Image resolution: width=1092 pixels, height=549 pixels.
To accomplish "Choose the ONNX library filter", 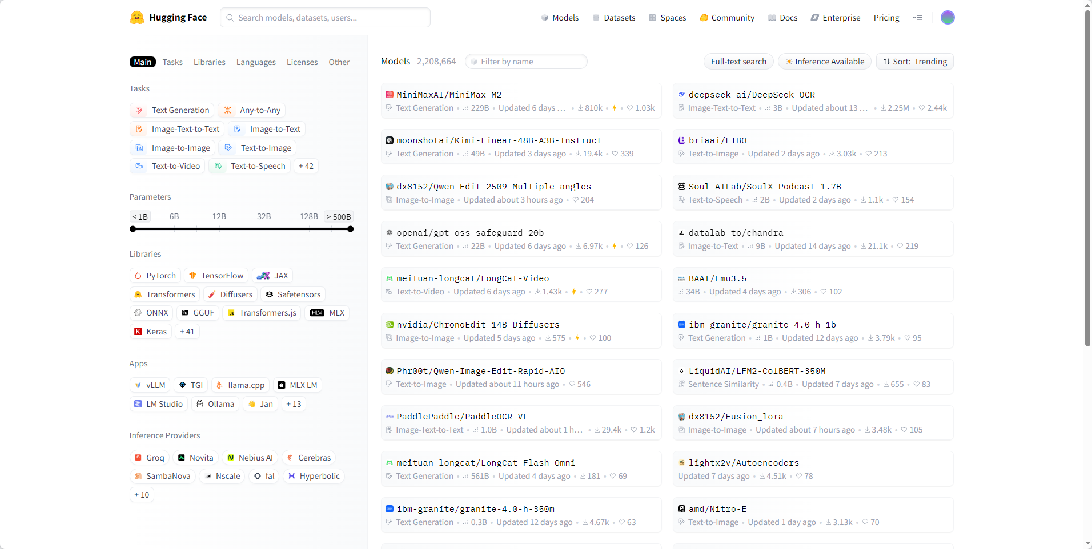I will coord(151,313).
